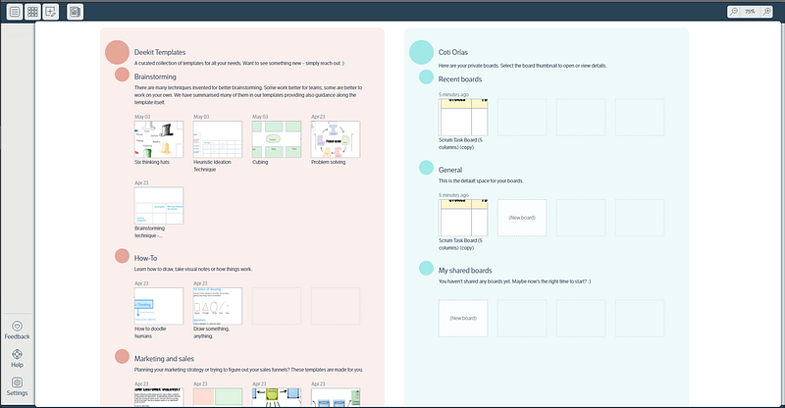Click the Problem solving caption text
Screen dimensions: 785x408
pyautogui.click(x=329, y=162)
